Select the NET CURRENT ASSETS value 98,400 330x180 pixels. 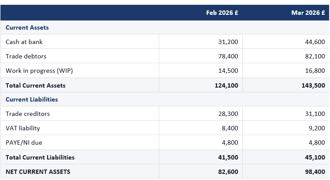pyautogui.click(x=315, y=172)
